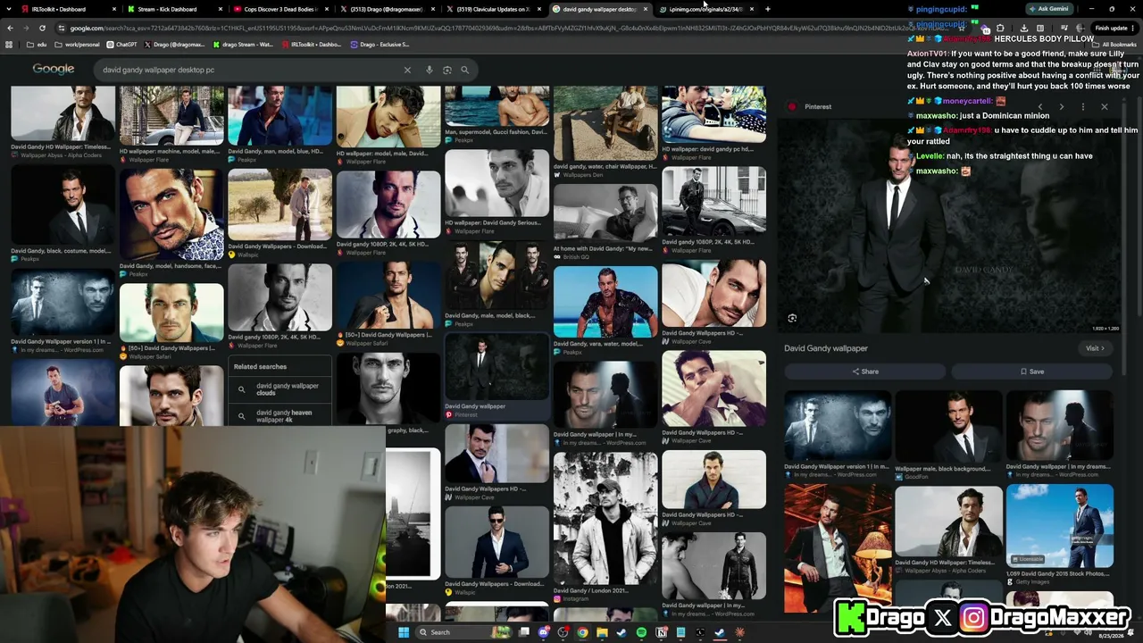Image resolution: width=1143 pixels, height=643 pixels.
Task: Open Google Lens search by image icon
Action: (x=447, y=70)
